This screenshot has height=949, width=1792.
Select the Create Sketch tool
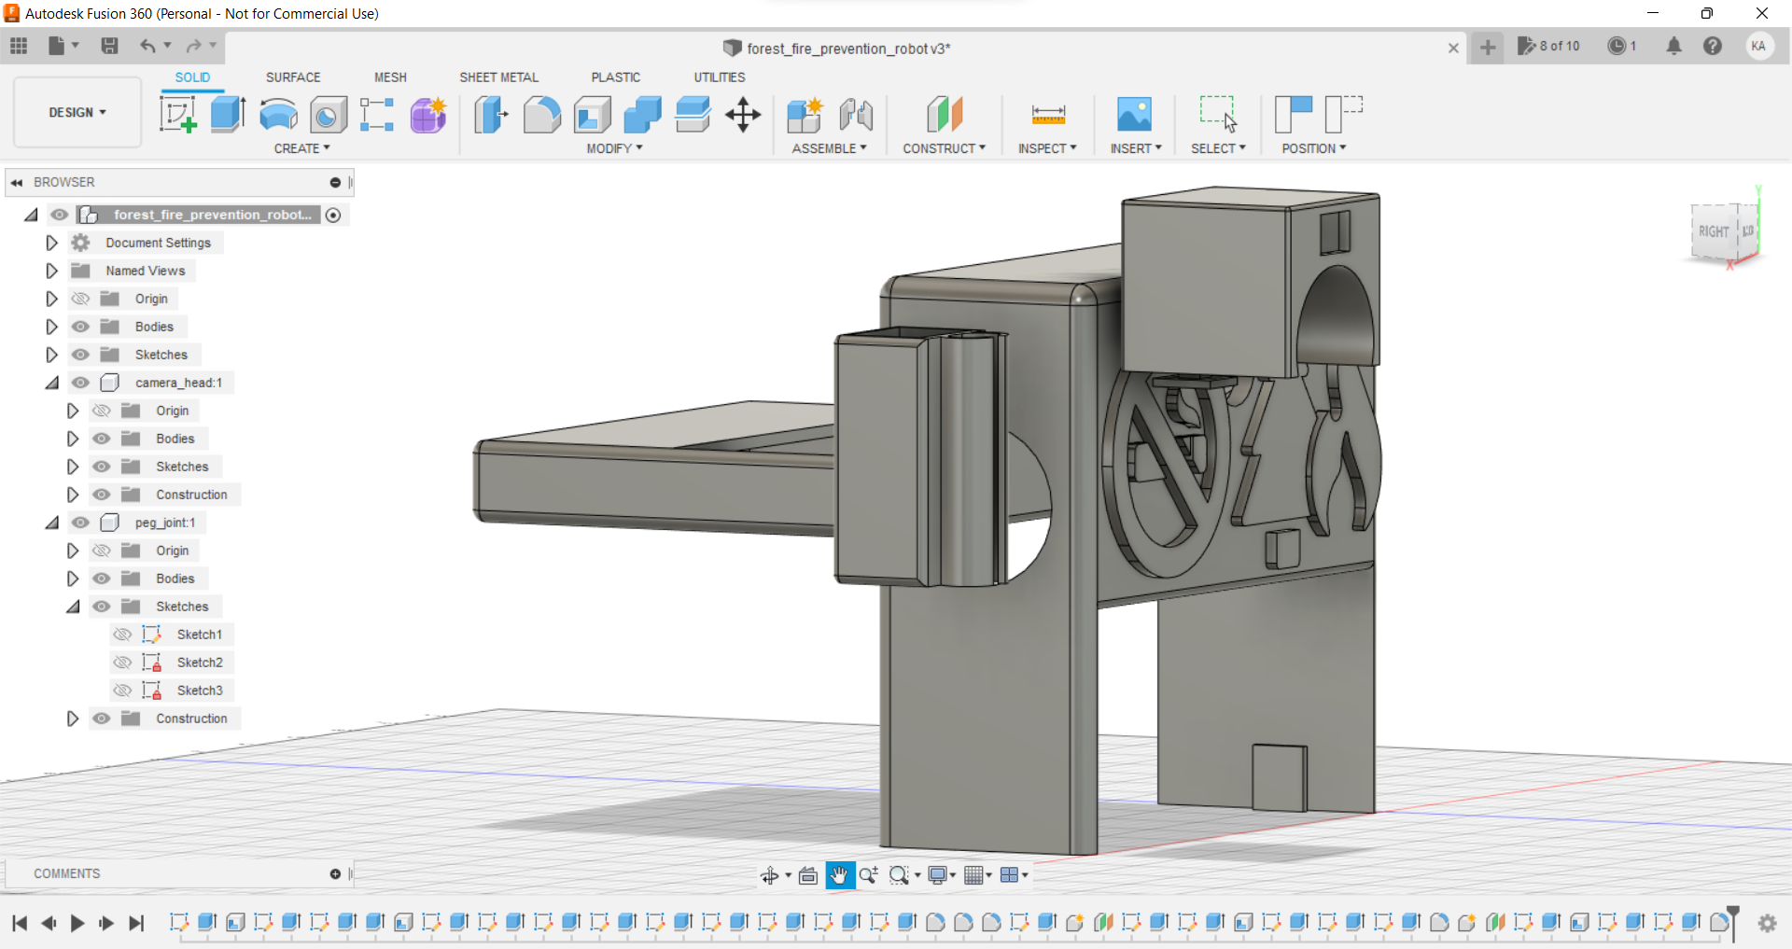click(x=177, y=114)
